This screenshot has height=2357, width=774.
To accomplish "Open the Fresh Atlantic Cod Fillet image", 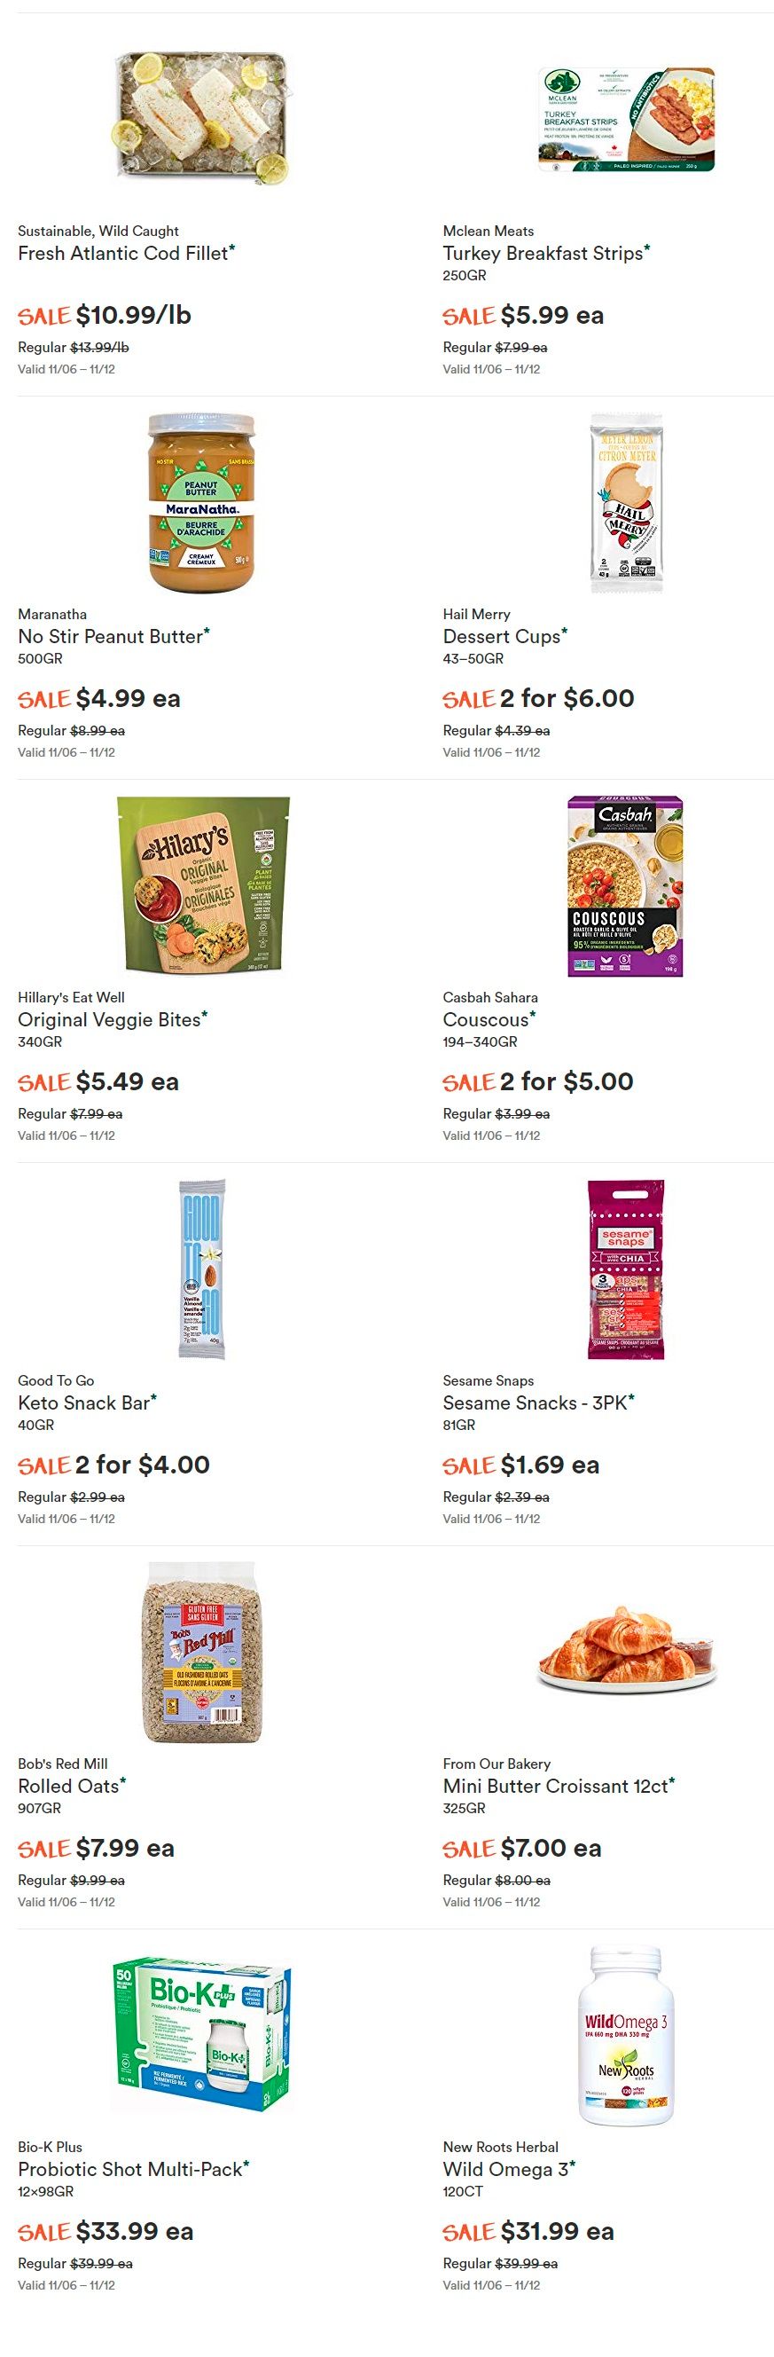I will 201,119.
